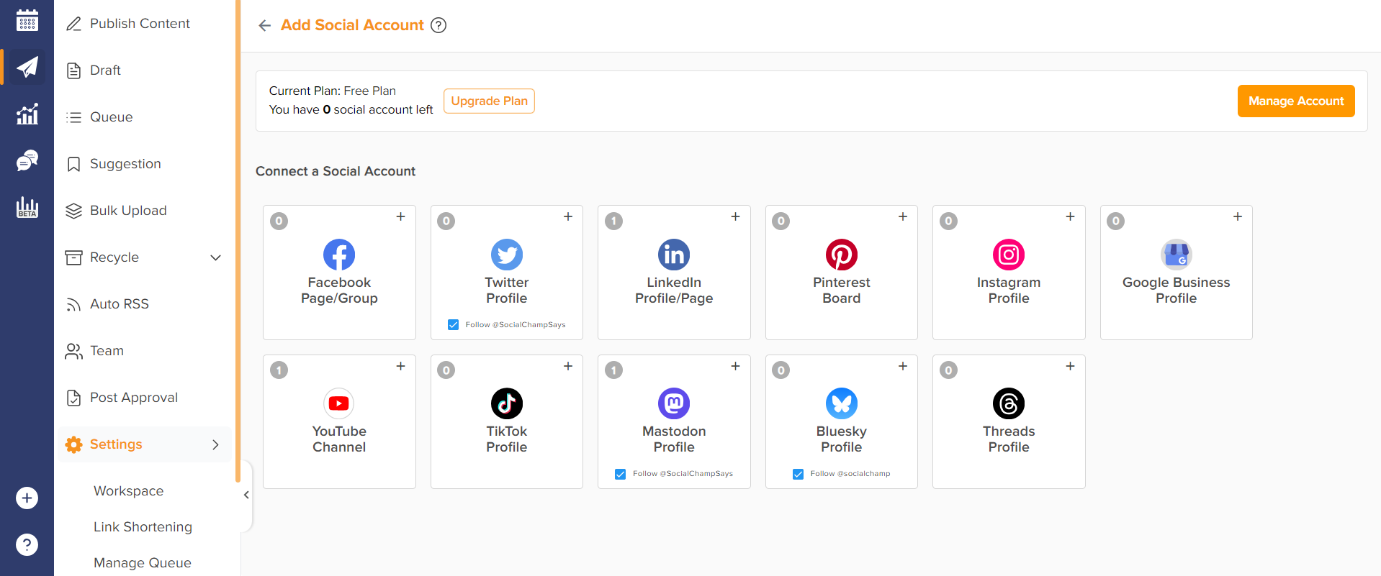The image size is (1381, 576).
Task: Add a Mastodon profile with its plus icon
Action: (x=736, y=366)
